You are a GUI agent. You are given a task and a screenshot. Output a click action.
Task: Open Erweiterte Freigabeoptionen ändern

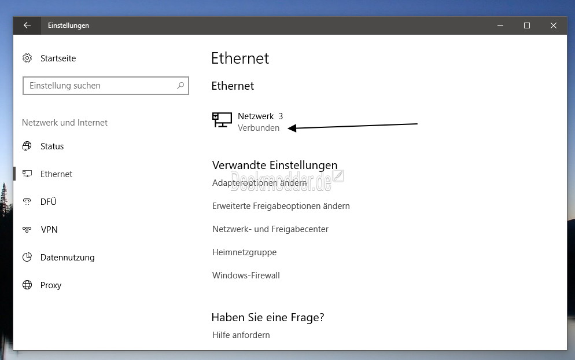coord(281,206)
